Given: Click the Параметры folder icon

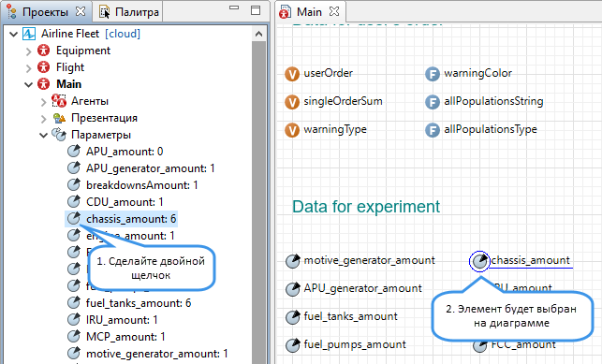Looking at the screenshot, I should point(59,134).
